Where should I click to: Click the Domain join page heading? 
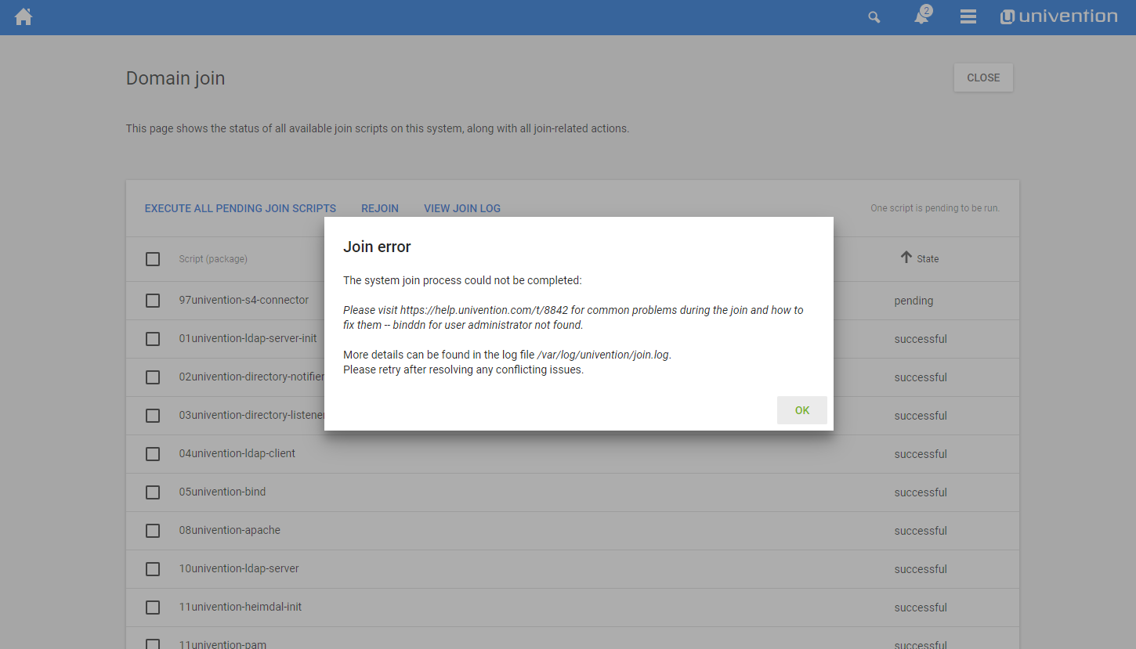[175, 78]
